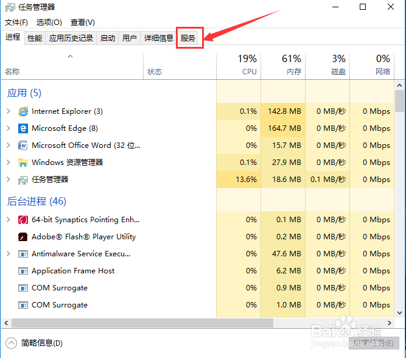Click the 6.2 MB memory cell
Screen dimensions: 406x358
[283, 271]
